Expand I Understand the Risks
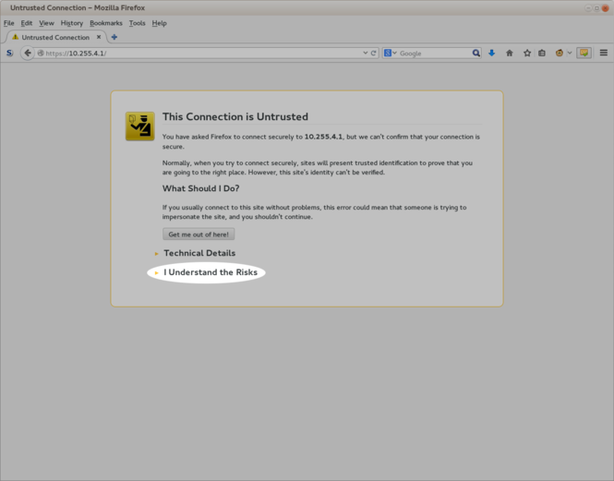 point(210,272)
